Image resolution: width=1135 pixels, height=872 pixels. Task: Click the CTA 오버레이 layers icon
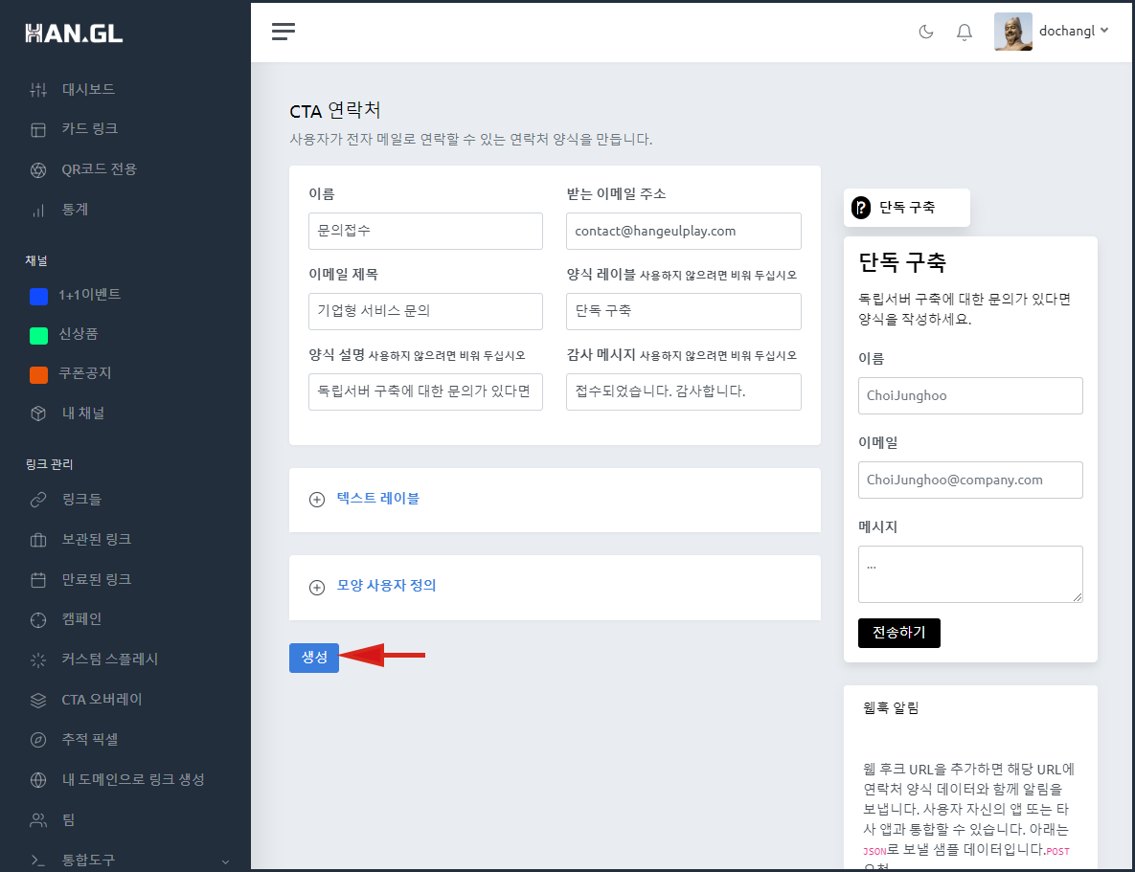point(38,701)
